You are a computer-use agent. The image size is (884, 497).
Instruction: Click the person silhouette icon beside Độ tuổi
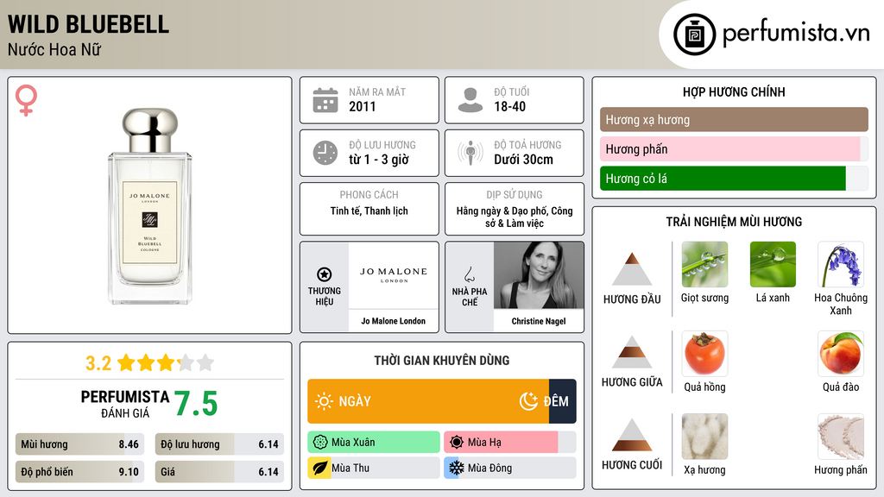[x=470, y=100]
